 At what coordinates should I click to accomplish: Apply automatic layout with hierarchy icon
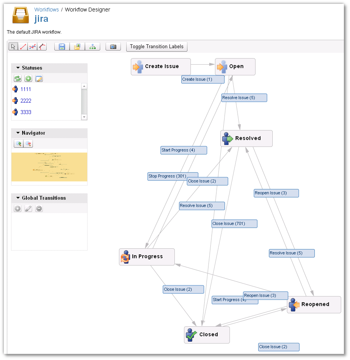(93, 47)
